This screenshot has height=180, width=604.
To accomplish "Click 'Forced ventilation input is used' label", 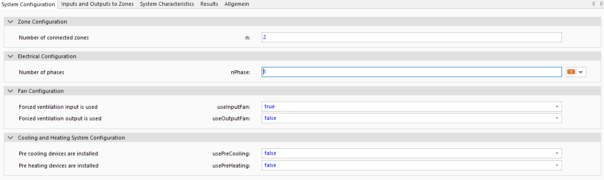I will coord(58,106).
